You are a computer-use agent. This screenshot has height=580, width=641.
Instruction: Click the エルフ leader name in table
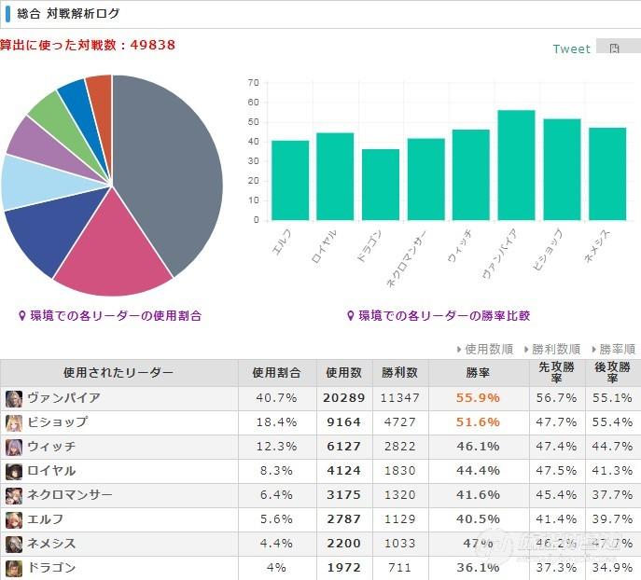(46, 519)
